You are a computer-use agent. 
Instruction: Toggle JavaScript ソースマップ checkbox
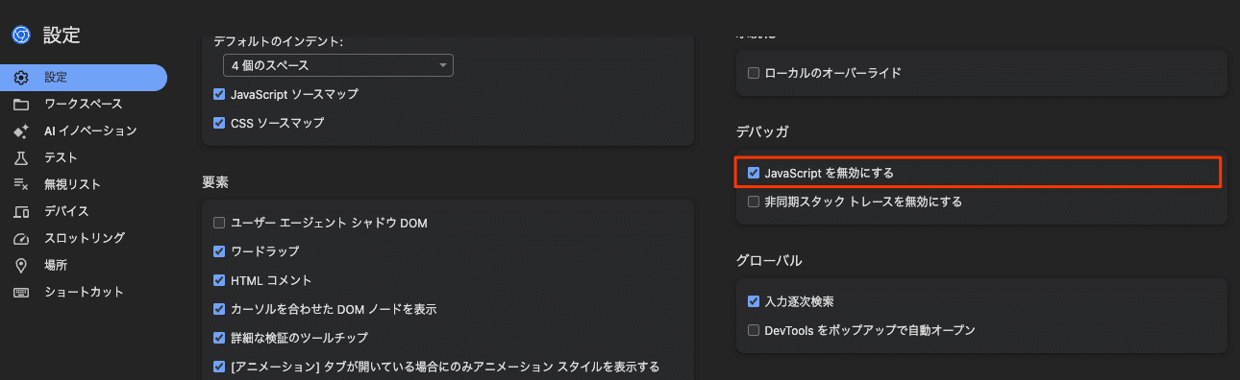(x=219, y=94)
